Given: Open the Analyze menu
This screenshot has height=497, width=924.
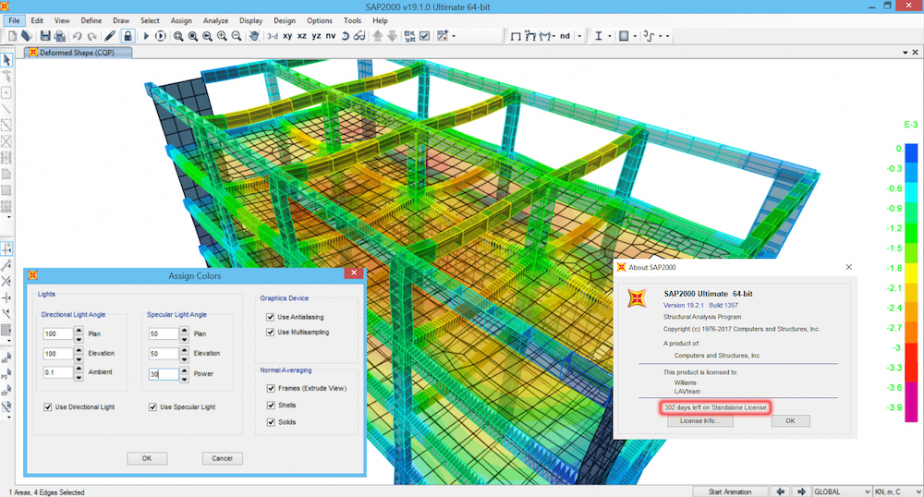Looking at the screenshot, I should [x=214, y=19].
